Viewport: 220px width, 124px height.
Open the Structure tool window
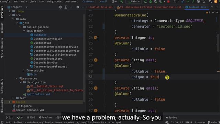click(2, 86)
